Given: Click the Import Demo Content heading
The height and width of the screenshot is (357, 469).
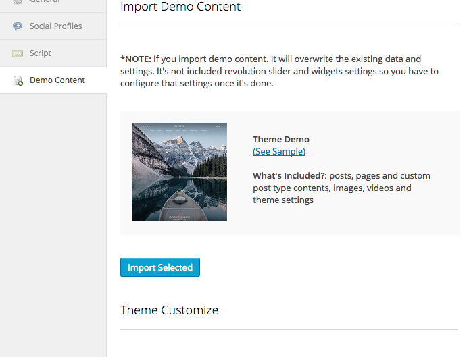Looking at the screenshot, I should [x=180, y=7].
